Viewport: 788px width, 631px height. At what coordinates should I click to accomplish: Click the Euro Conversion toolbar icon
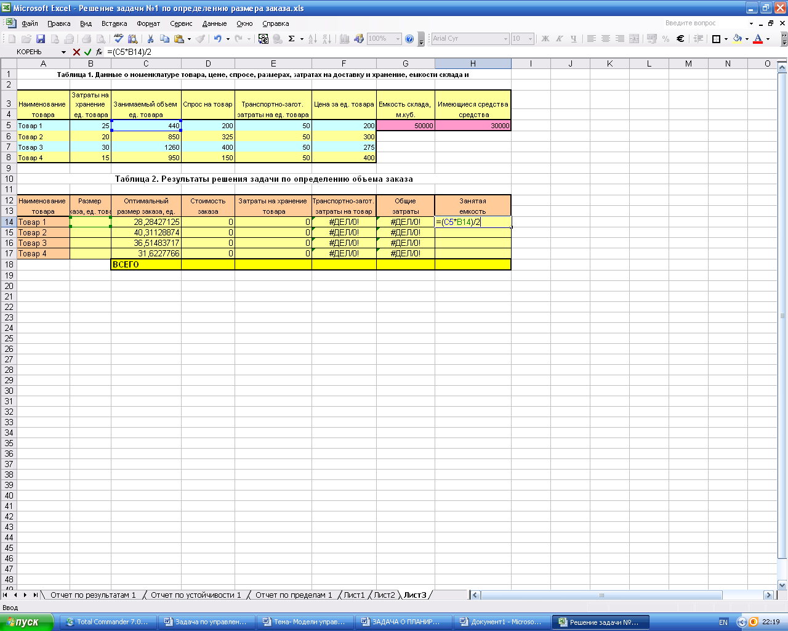(263, 38)
